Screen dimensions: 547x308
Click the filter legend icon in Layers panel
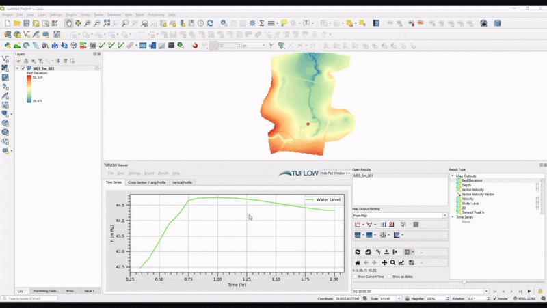(40, 61)
